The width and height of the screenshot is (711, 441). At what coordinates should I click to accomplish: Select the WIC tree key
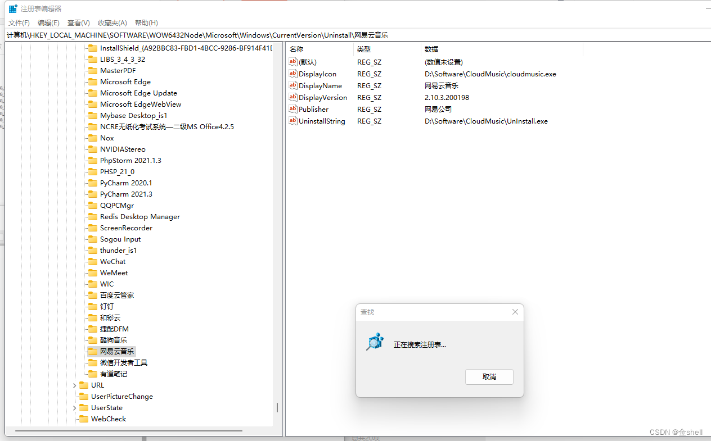tap(107, 284)
